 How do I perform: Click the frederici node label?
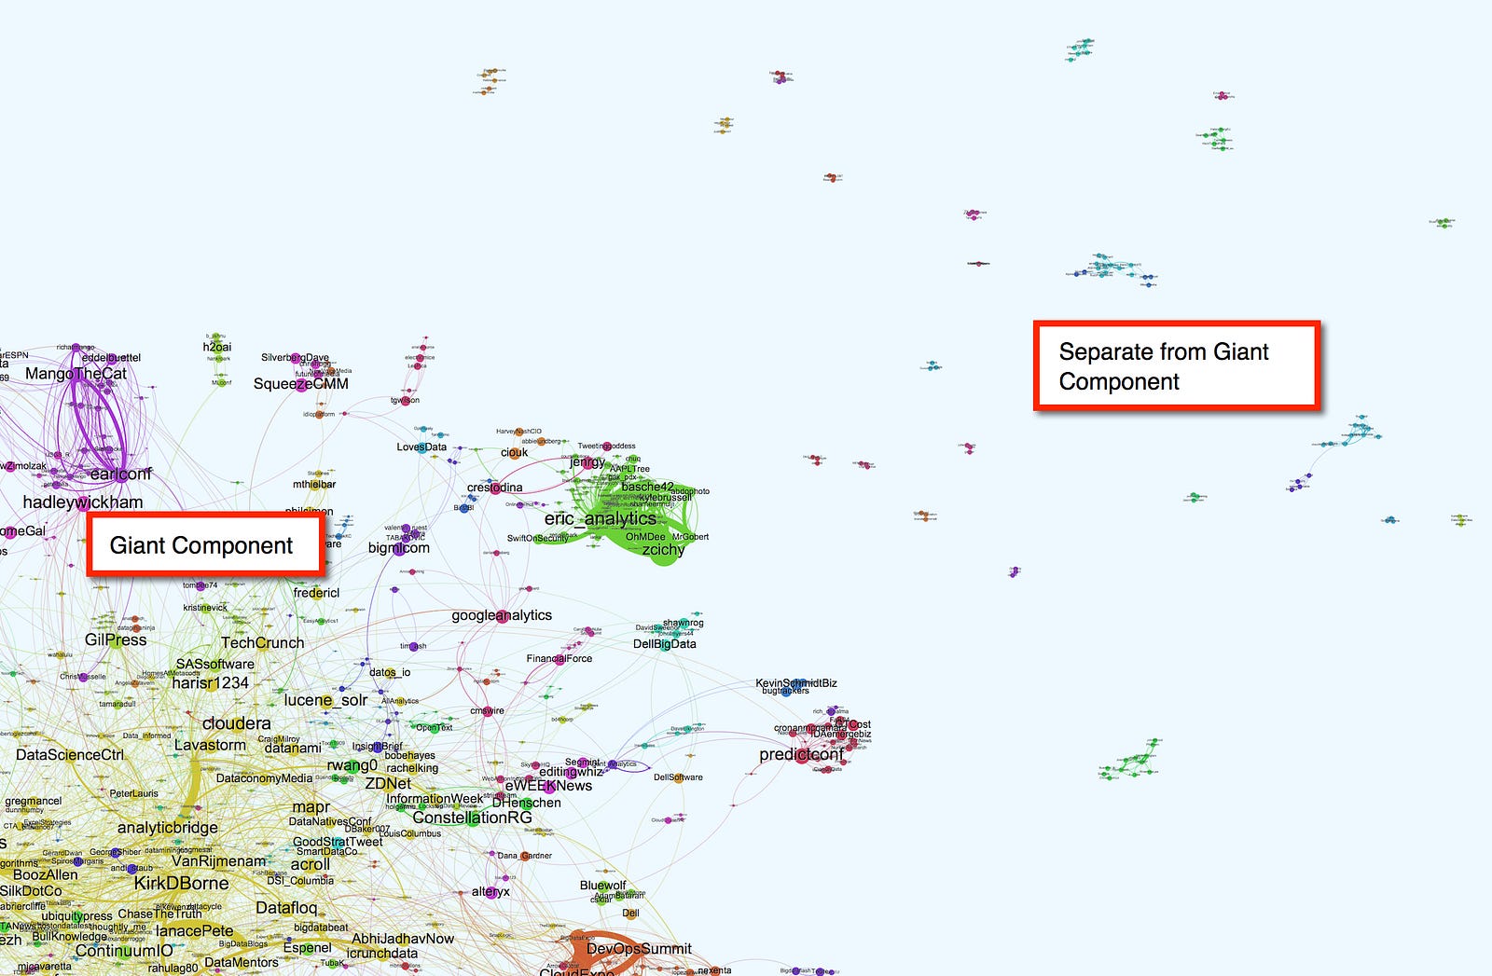(x=316, y=593)
